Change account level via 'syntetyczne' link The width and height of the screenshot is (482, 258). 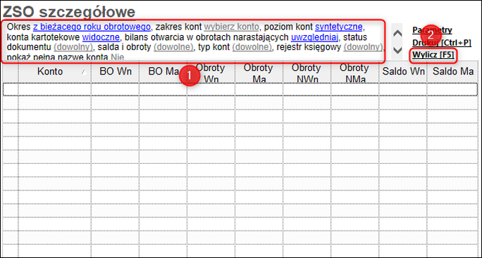point(339,27)
